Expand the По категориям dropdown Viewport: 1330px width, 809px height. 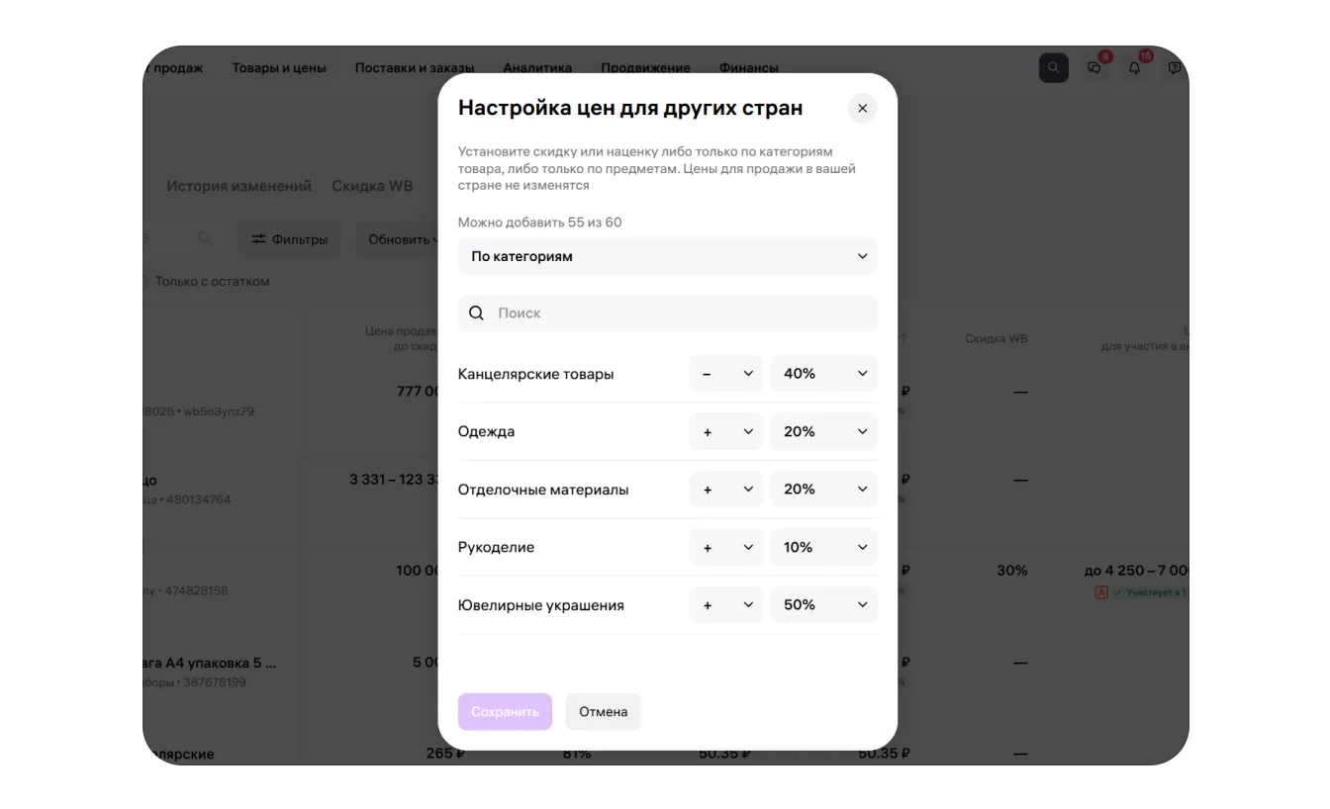pyautogui.click(x=667, y=257)
